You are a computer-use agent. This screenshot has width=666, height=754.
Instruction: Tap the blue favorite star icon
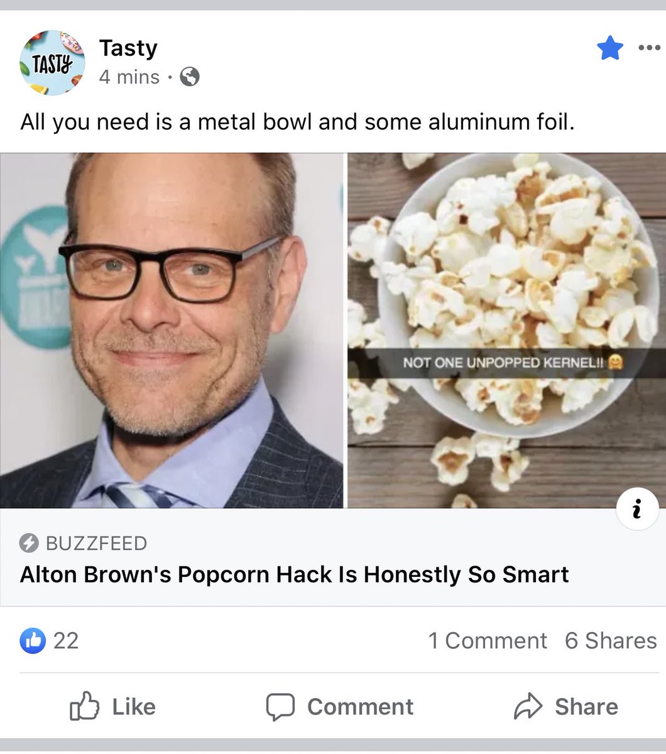click(609, 48)
